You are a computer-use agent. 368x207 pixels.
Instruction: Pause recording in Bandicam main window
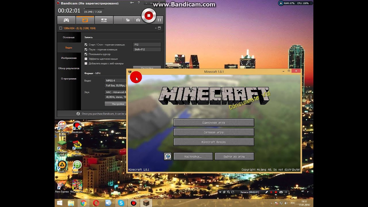pyautogui.click(x=159, y=20)
